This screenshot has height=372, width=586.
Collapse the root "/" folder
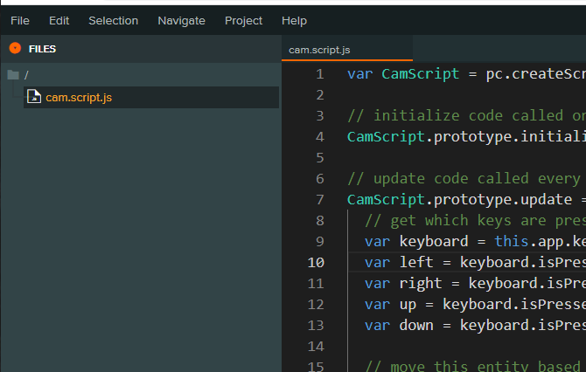[26, 75]
